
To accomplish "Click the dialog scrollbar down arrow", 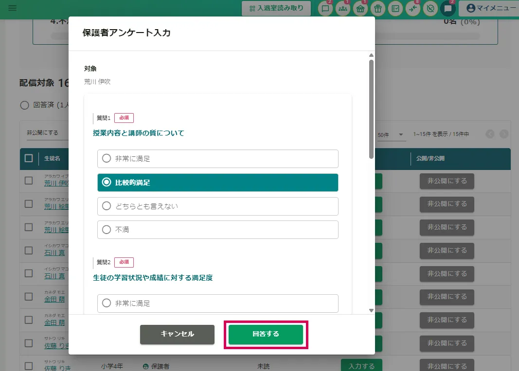I will pyautogui.click(x=371, y=310).
